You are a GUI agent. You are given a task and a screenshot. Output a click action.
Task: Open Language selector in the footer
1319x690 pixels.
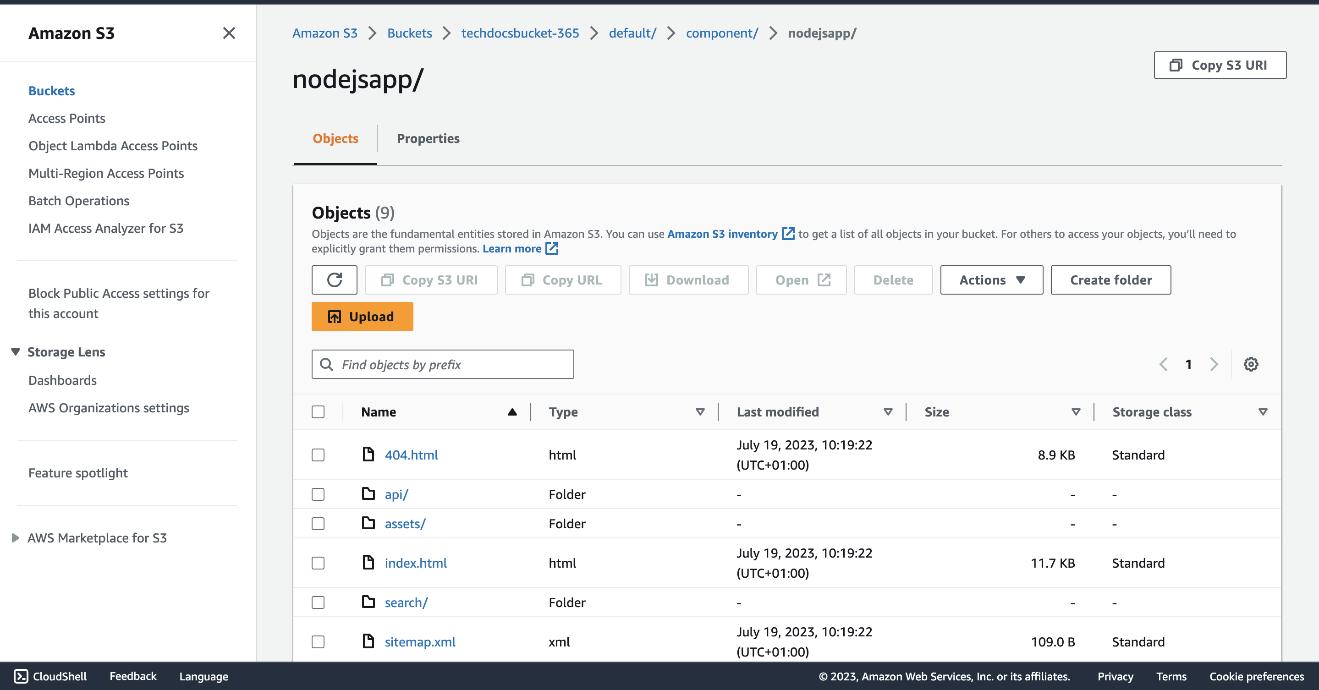click(x=204, y=677)
